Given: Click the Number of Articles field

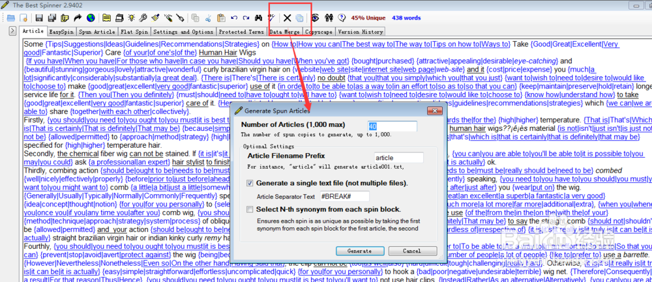Looking at the screenshot, I should point(392,126).
